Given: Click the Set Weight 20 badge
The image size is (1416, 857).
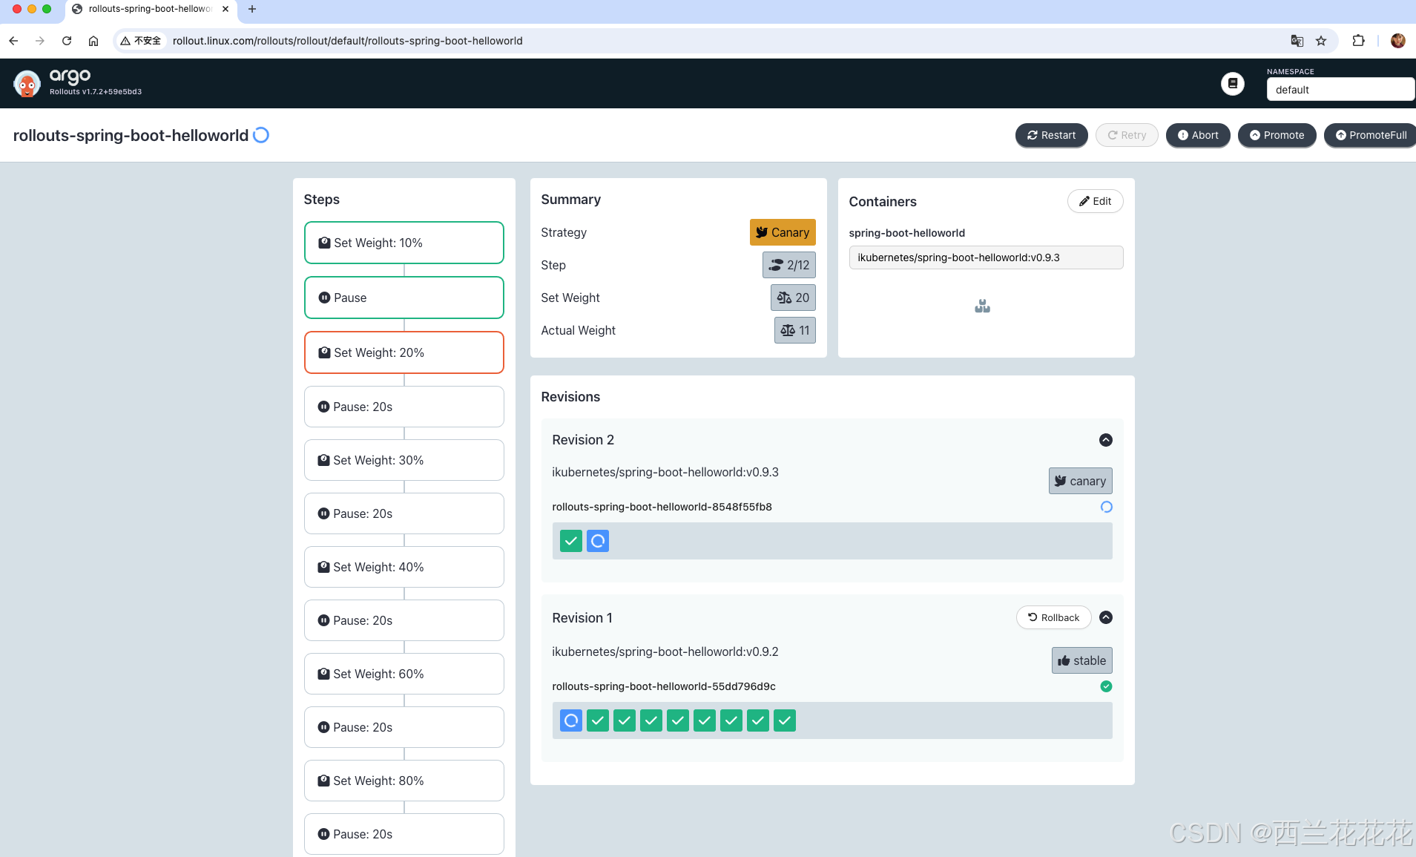Looking at the screenshot, I should click(x=793, y=298).
